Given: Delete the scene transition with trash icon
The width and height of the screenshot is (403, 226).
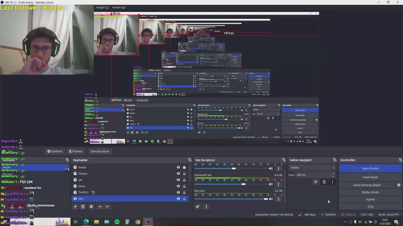Looking at the screenshot, I should coord(324,182).
